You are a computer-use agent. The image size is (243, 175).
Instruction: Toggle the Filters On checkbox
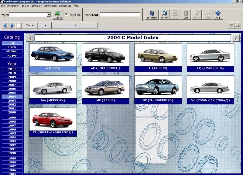(x=66, y=15)
